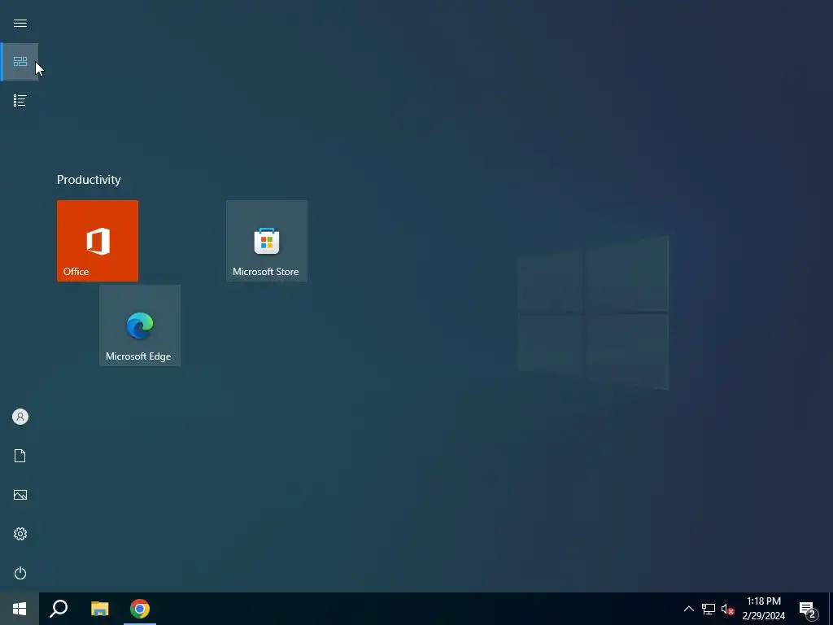This screenshot has width=833, height=625.
Task: Switch to All apps list view
Action: tap(20, 100)
